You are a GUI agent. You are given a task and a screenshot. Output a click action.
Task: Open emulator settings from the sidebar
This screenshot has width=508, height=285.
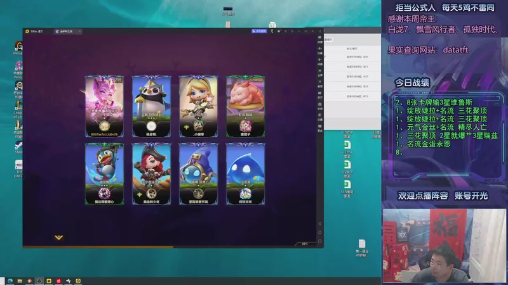click(x=320, y=117)
